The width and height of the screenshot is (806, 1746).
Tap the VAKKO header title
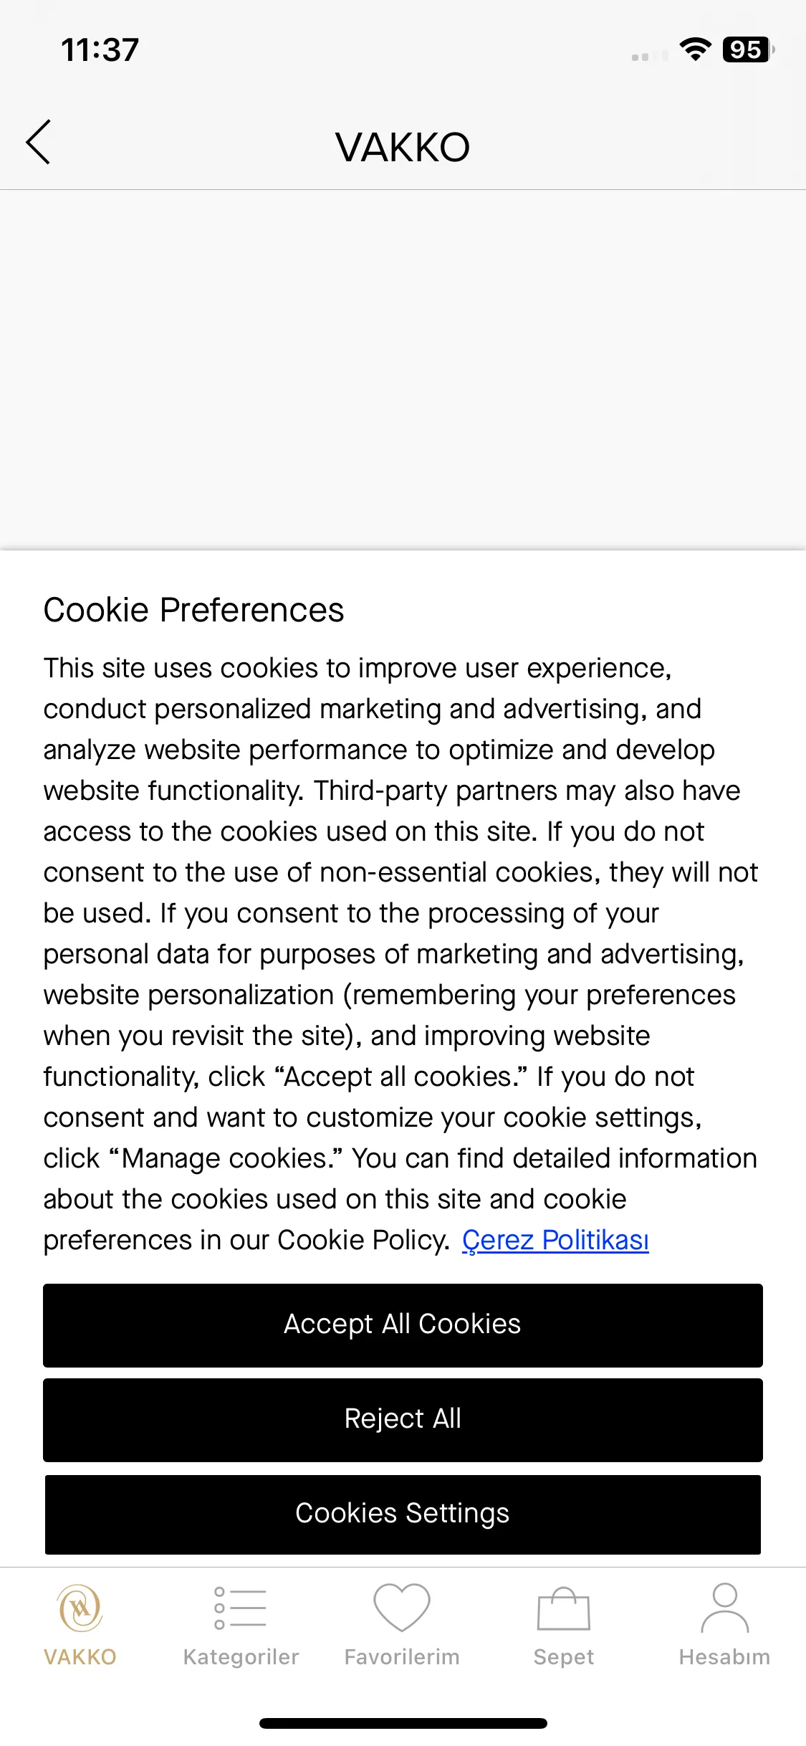pos(403,148)
